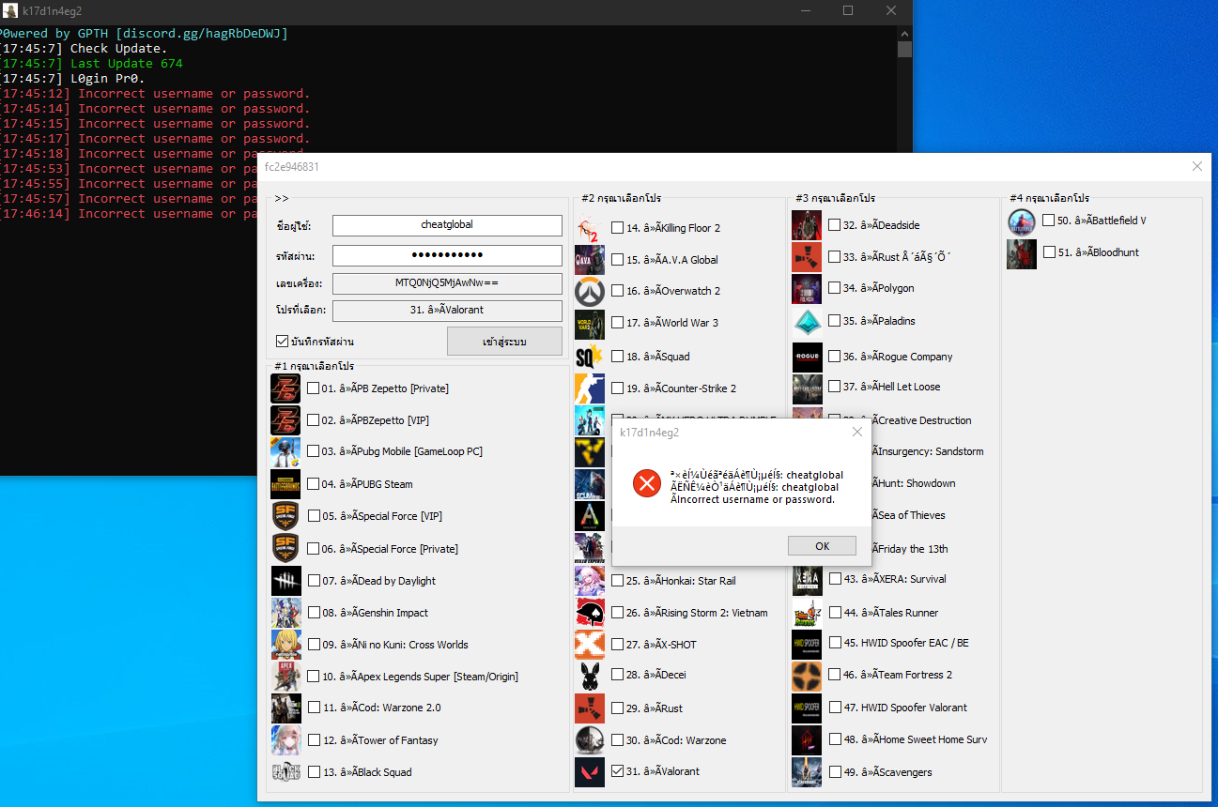Viewport: 1218px width, 807px height.
Task: Click the selected program field showing Valorant
Action: [x=447, y=310]
